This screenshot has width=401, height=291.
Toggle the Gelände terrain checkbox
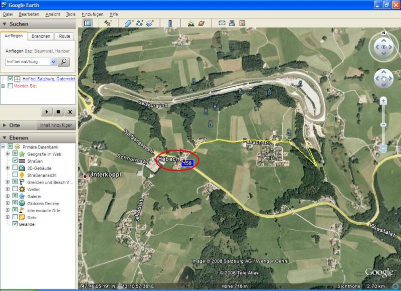click(15, 224)
